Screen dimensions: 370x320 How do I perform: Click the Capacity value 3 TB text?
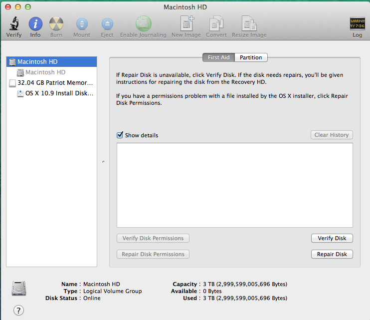pyautogui.click(x=245, y=284)
